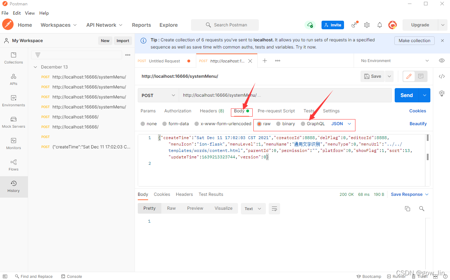Select the GraphQL body type
The image size is (450, 280).
pos(313,124)
